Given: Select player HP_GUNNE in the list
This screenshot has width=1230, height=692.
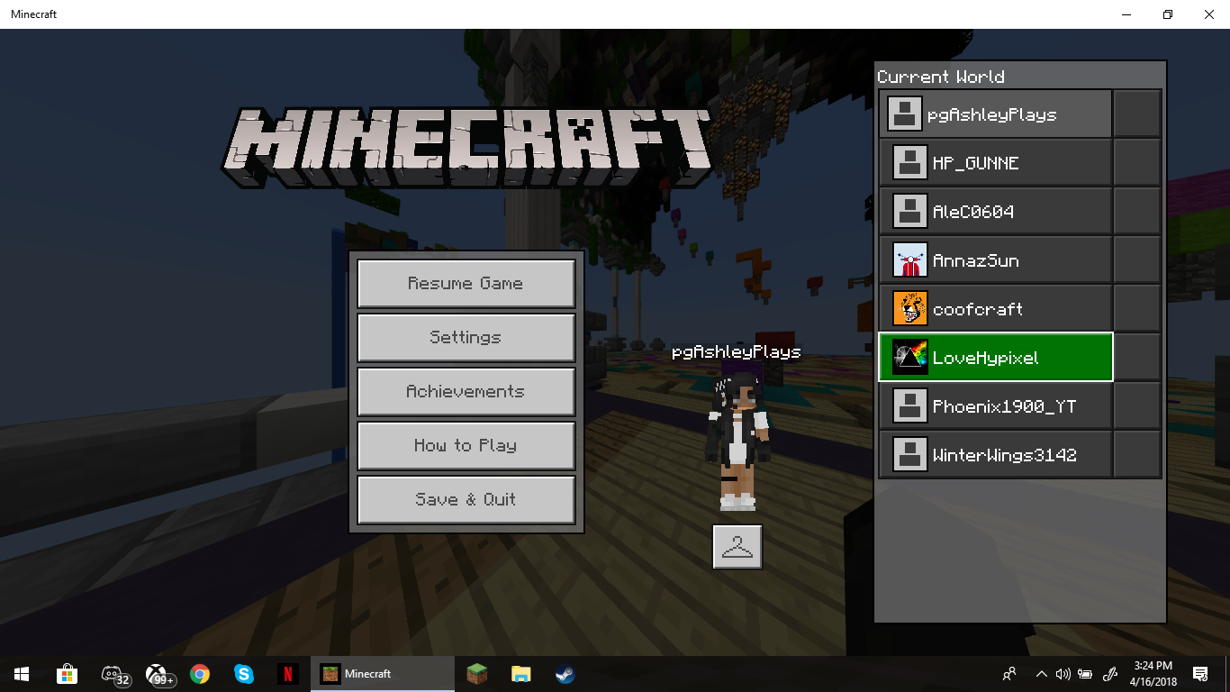Looking at the screenshot, I should (996, 163).
